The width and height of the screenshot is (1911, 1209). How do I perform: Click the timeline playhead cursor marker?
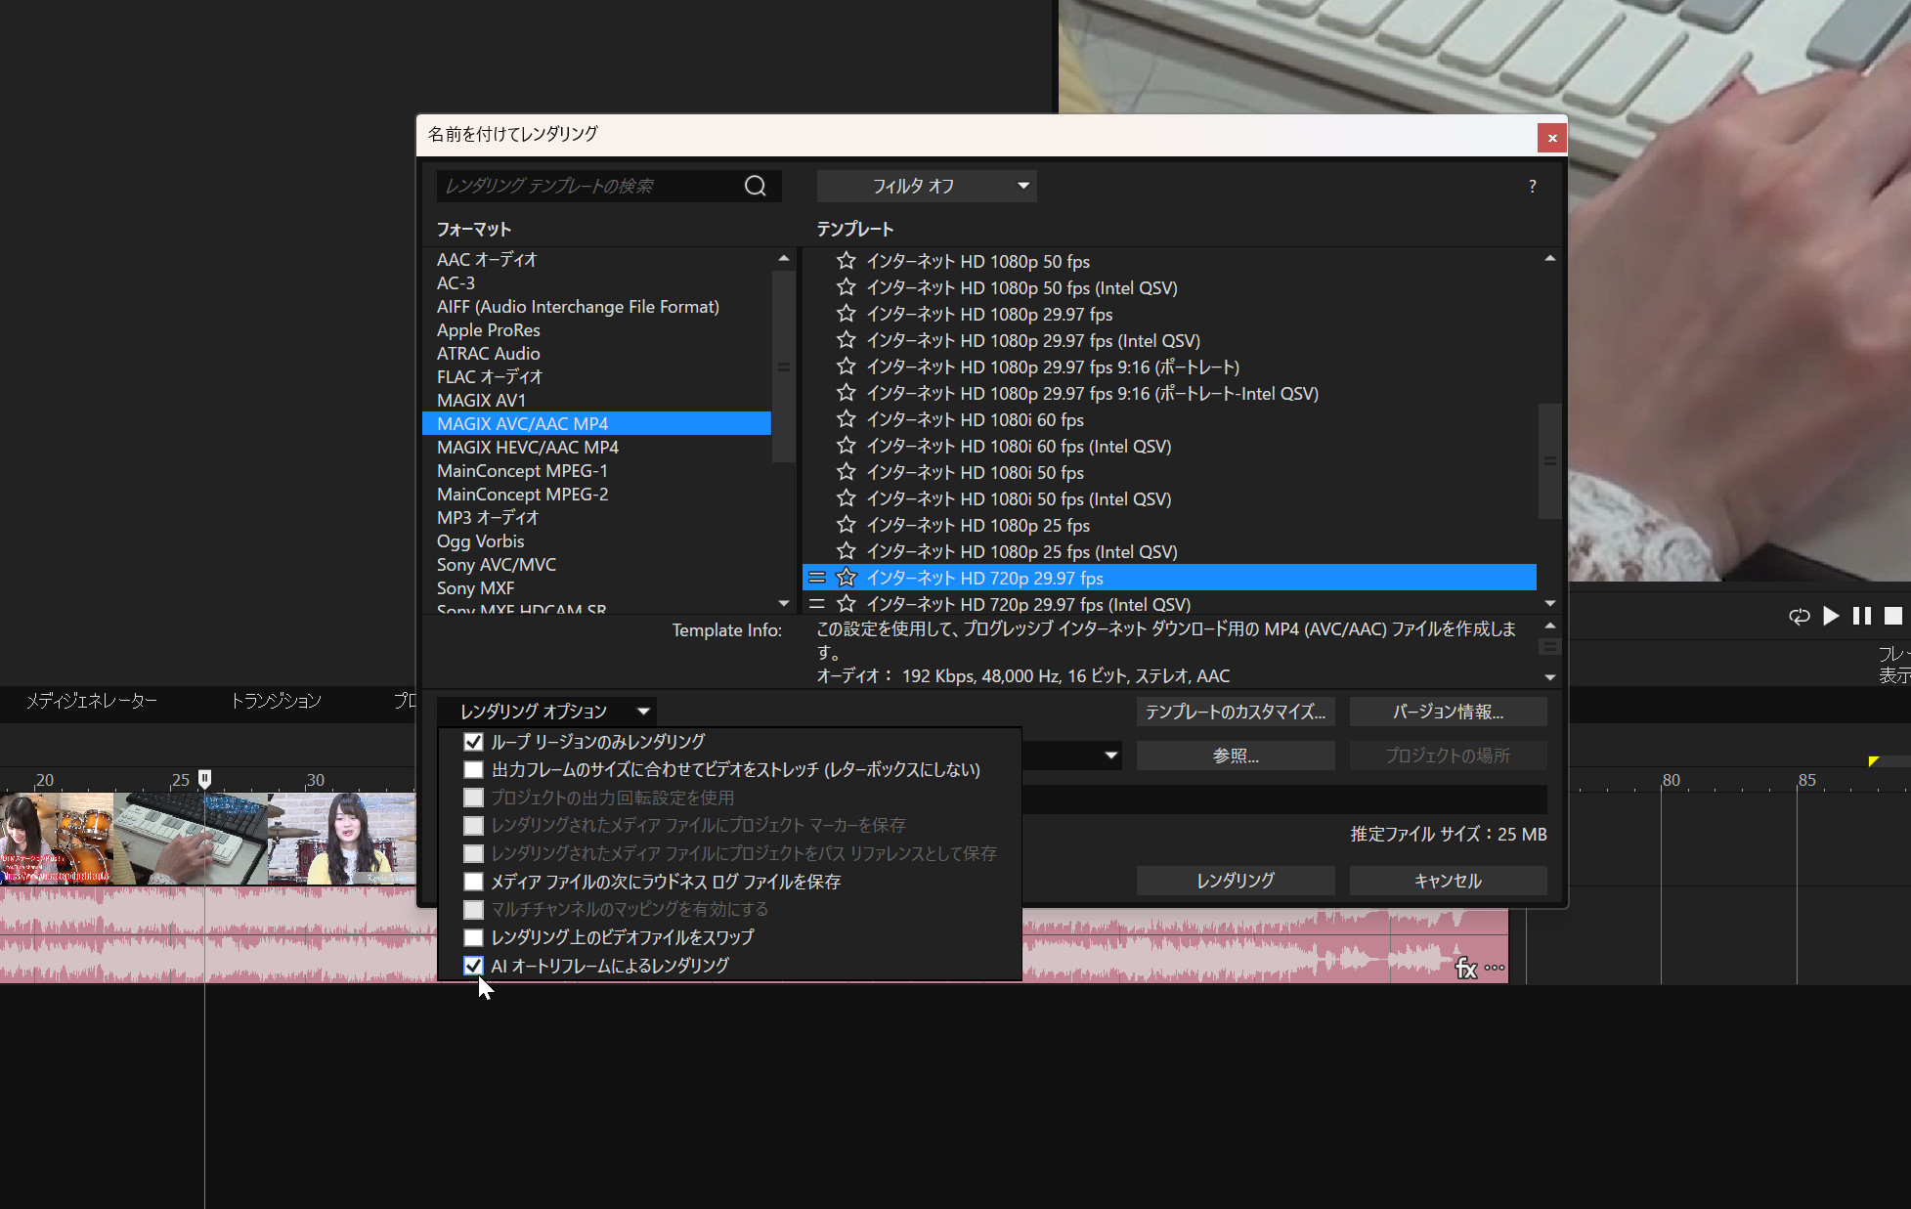pos(204,779)
